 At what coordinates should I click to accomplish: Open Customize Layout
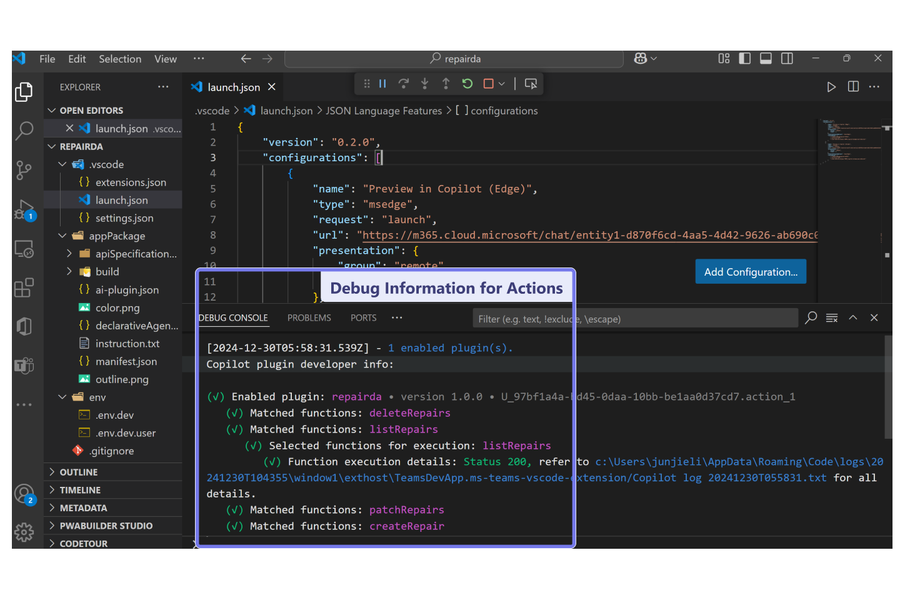pyautogui.click(x=724, y=58)
